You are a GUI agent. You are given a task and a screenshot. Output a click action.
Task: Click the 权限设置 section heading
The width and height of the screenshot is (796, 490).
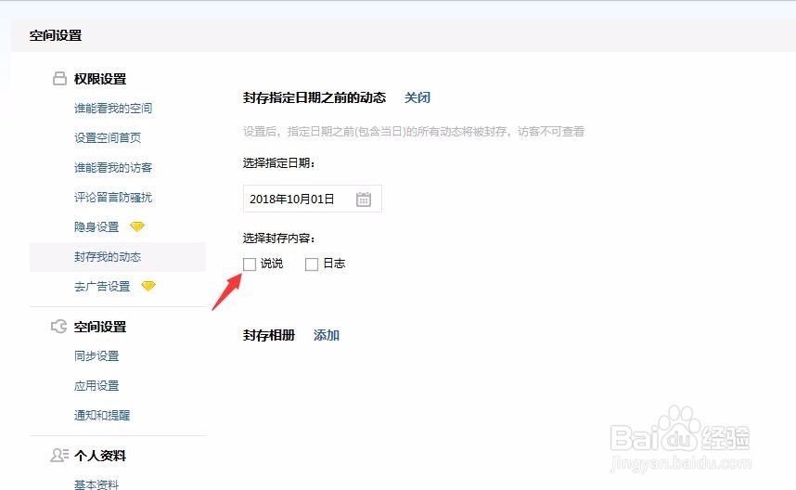coord(100,79)
